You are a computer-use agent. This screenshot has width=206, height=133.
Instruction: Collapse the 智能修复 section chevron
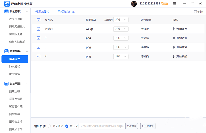click(x=27, y=12)
